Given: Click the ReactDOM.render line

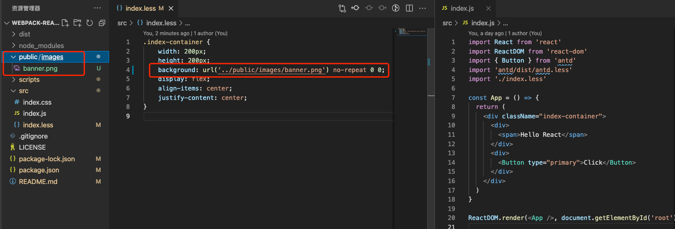Looking at the screenshot, I should [571, 218].
